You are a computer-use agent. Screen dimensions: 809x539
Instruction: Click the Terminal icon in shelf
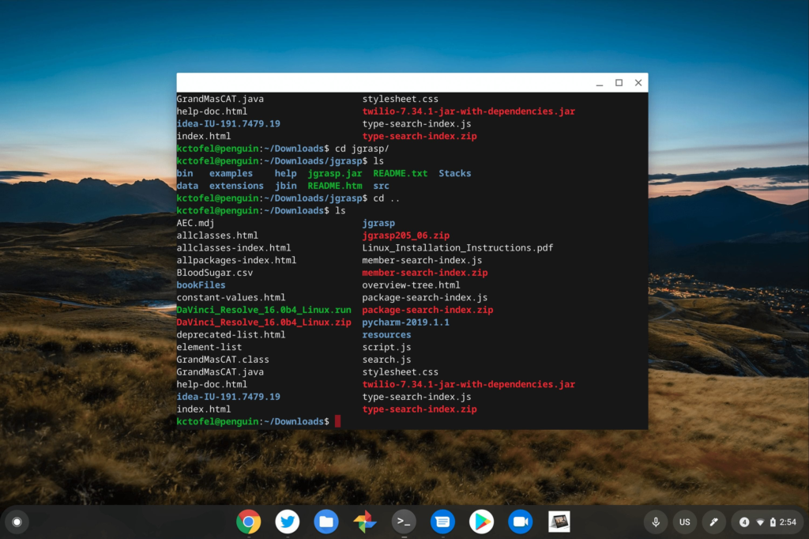point(404,522)
